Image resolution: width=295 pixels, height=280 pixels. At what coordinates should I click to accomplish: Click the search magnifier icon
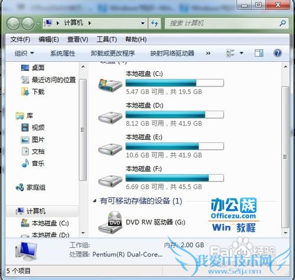(x=283, y=24)
